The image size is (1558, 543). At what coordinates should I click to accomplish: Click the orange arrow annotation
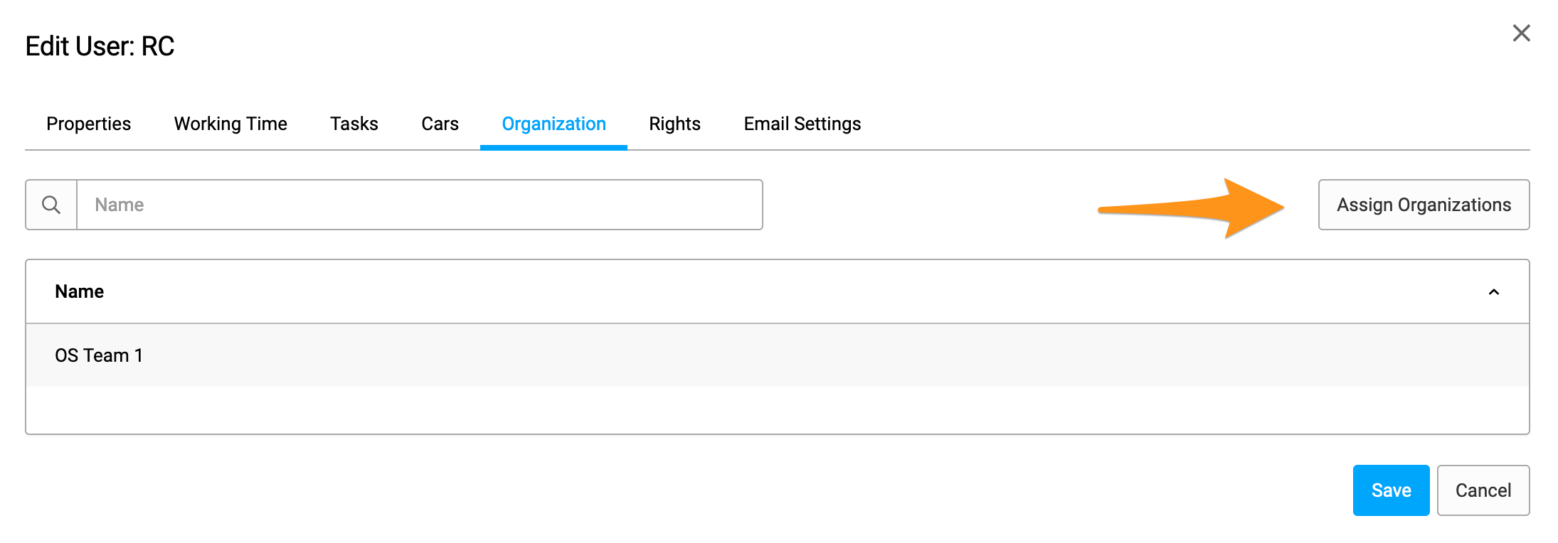tap(1192, 208)
